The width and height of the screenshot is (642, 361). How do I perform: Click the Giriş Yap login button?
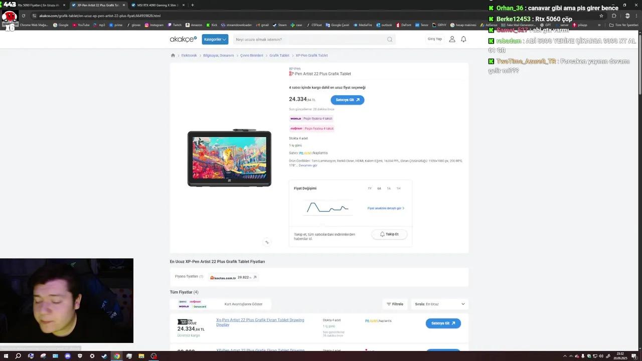[435, 39]
